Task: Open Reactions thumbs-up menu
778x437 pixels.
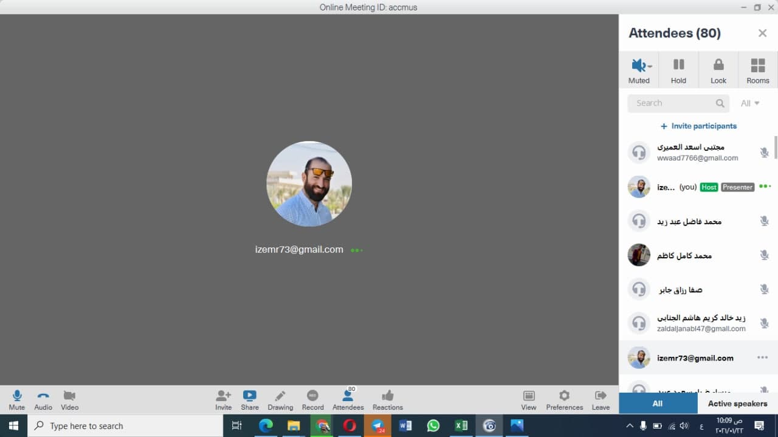Action: [x=388, y=401]
